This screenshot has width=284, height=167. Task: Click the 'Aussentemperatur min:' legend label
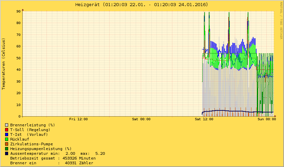click(x=35, y=153)
